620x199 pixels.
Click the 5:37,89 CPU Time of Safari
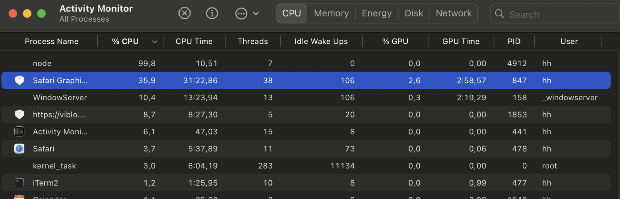pyautogui.click(x=203, y=149)
